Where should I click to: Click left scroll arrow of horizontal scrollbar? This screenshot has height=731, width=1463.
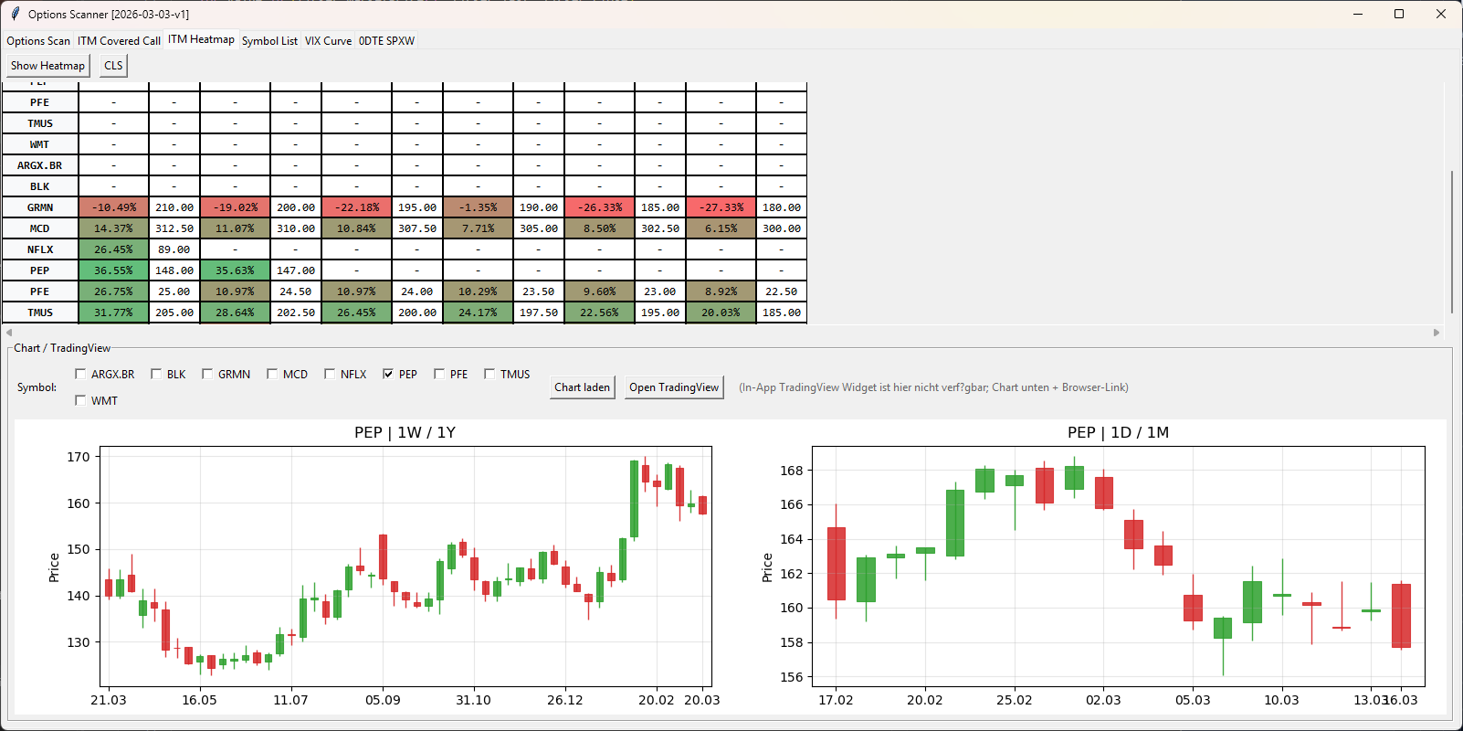(9, 333)
